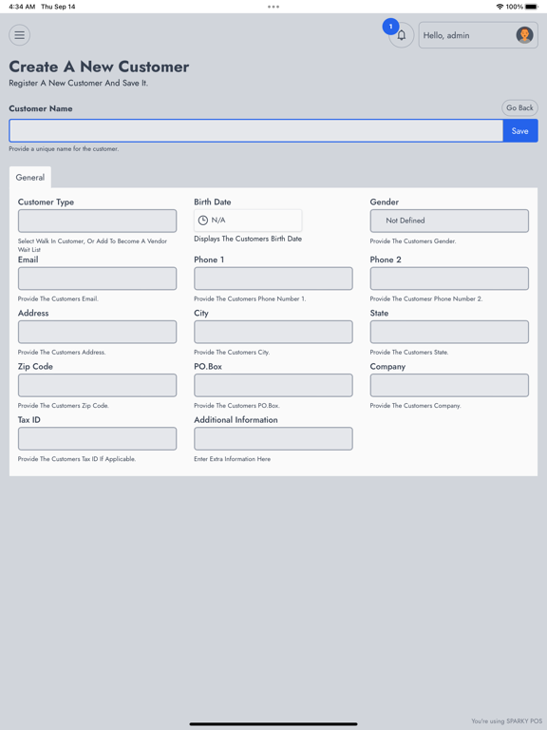Focus the Tax ID field

click(x=97, y=438)
